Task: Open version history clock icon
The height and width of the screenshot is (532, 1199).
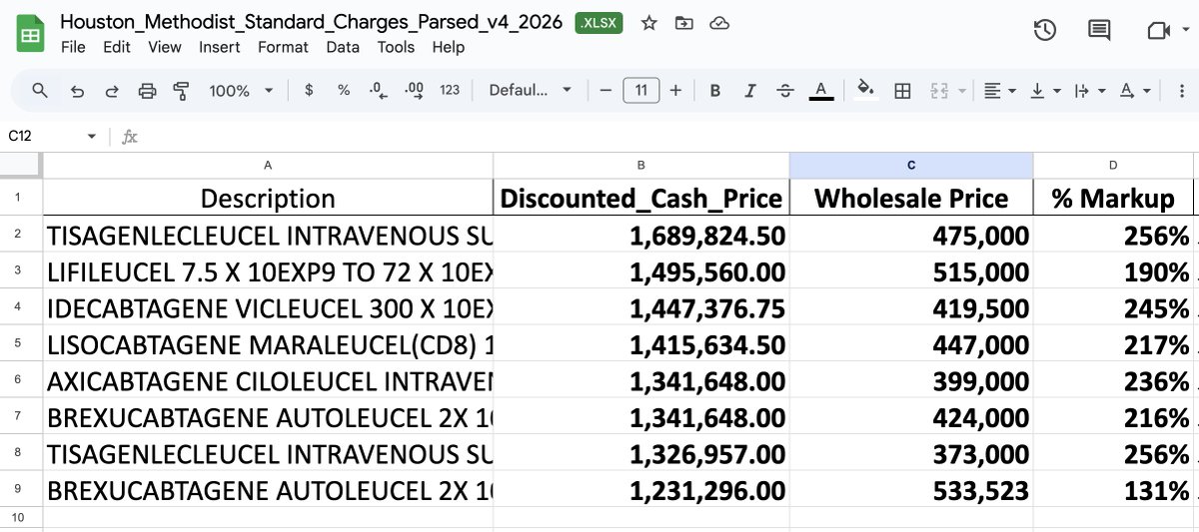Action: [x=1044, y=31]
